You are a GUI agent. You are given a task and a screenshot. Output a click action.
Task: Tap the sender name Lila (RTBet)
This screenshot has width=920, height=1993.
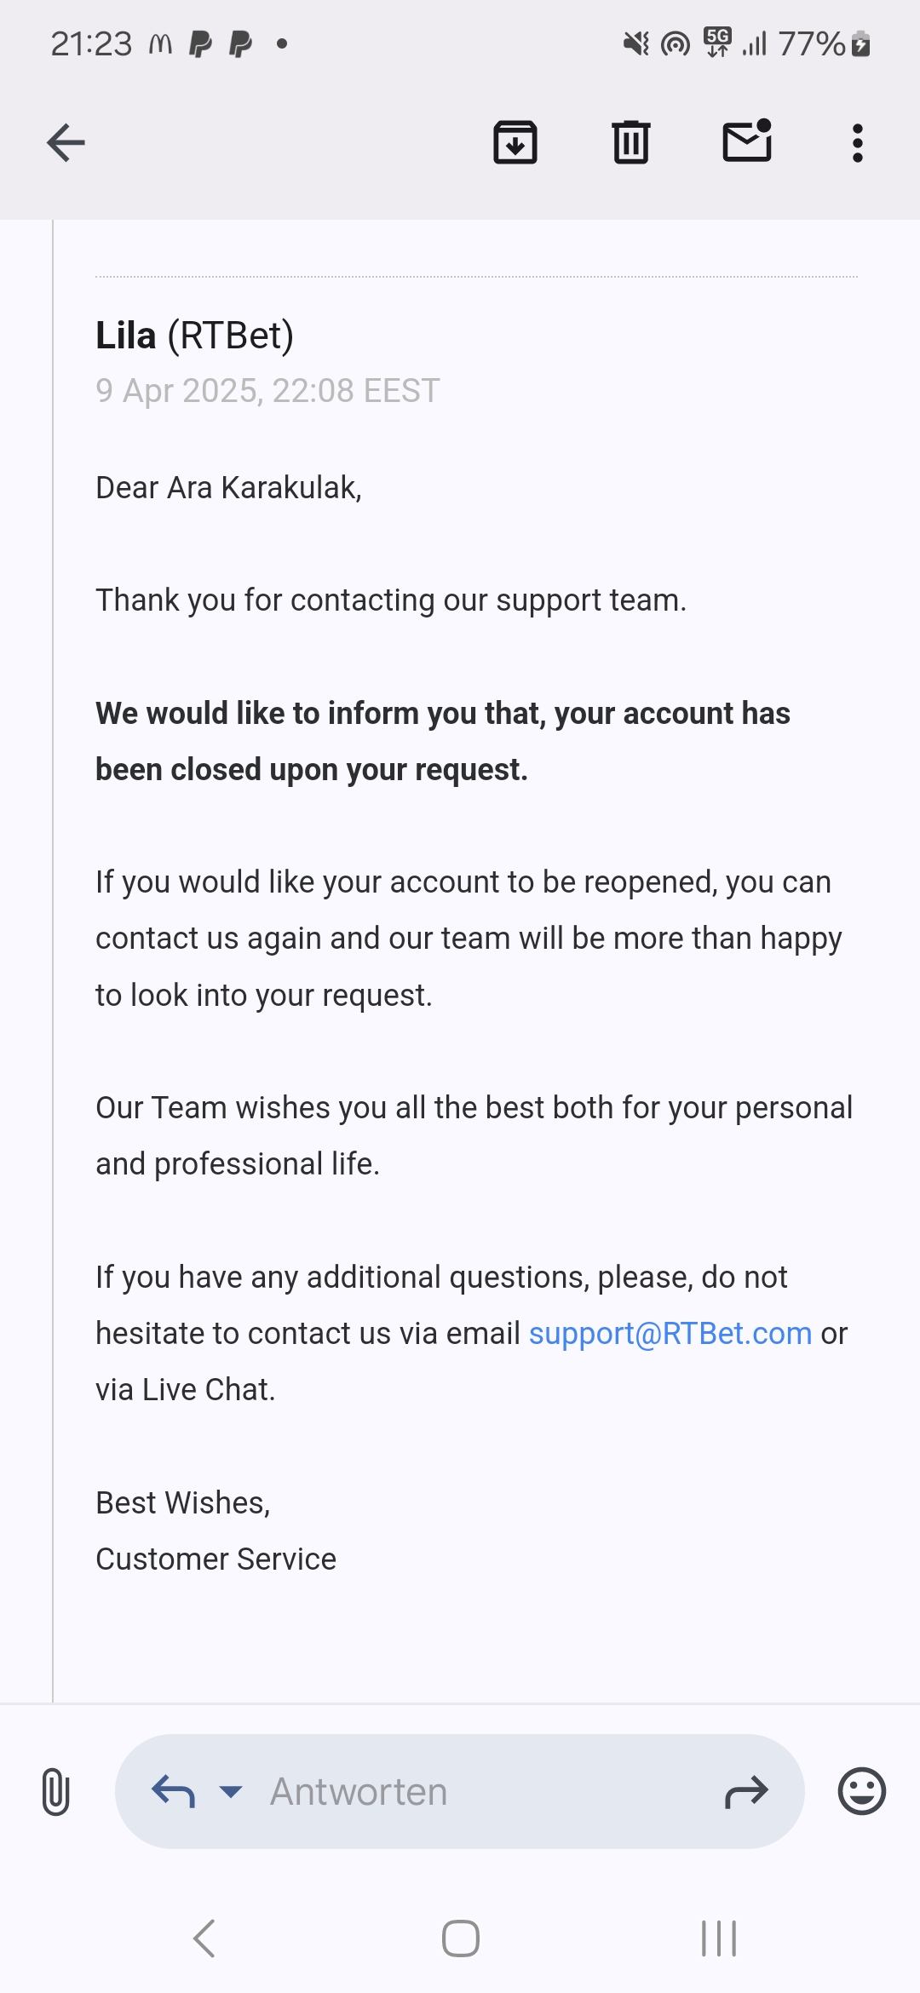[x=194, y=336]
